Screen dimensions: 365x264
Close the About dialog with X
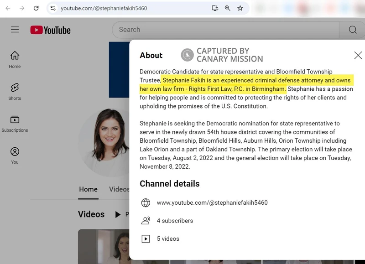[x=358, y=55]
